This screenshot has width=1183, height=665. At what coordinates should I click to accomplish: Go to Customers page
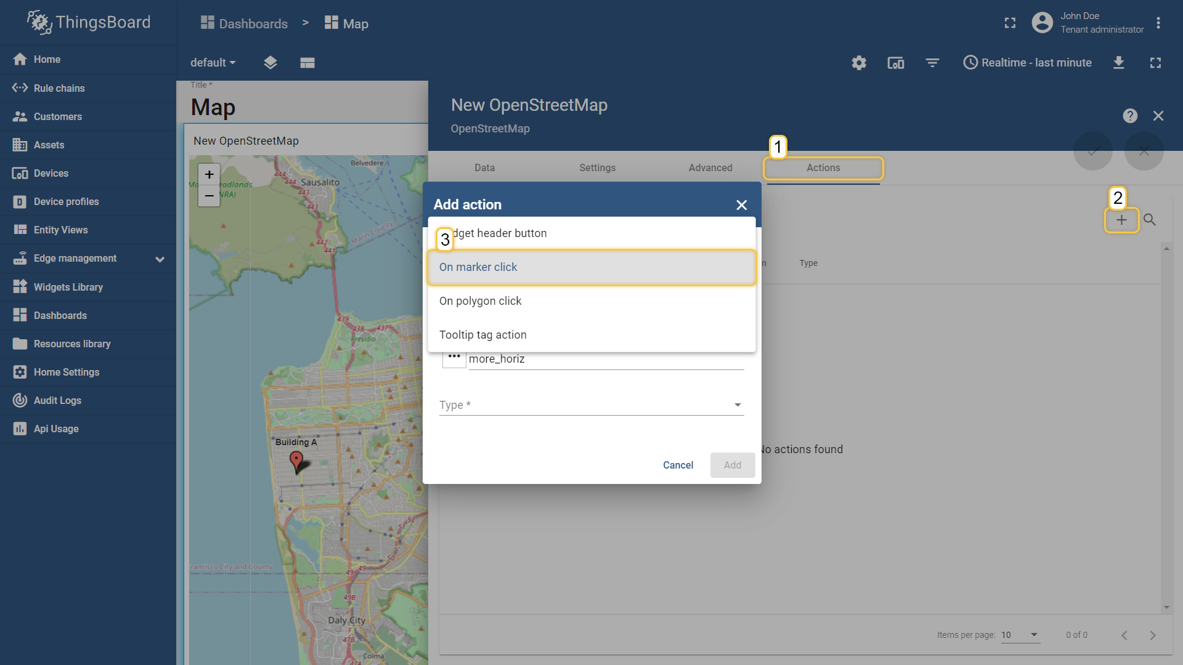[87, 116]
